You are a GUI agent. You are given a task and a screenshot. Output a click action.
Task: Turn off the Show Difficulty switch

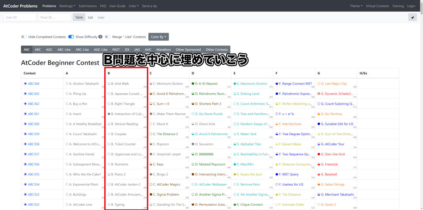point(71,37)
